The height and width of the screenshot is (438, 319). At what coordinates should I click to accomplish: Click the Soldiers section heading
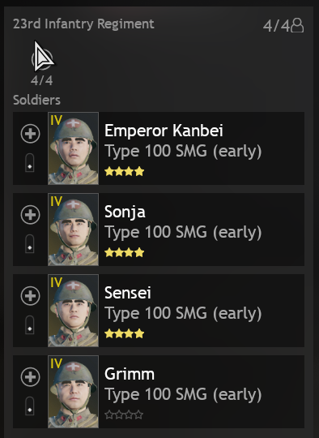36,100
